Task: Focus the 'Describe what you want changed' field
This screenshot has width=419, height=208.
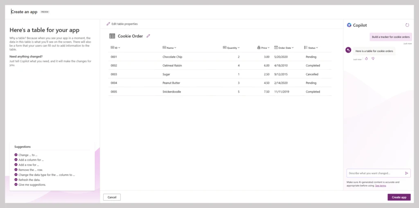Action: [374, 173]
